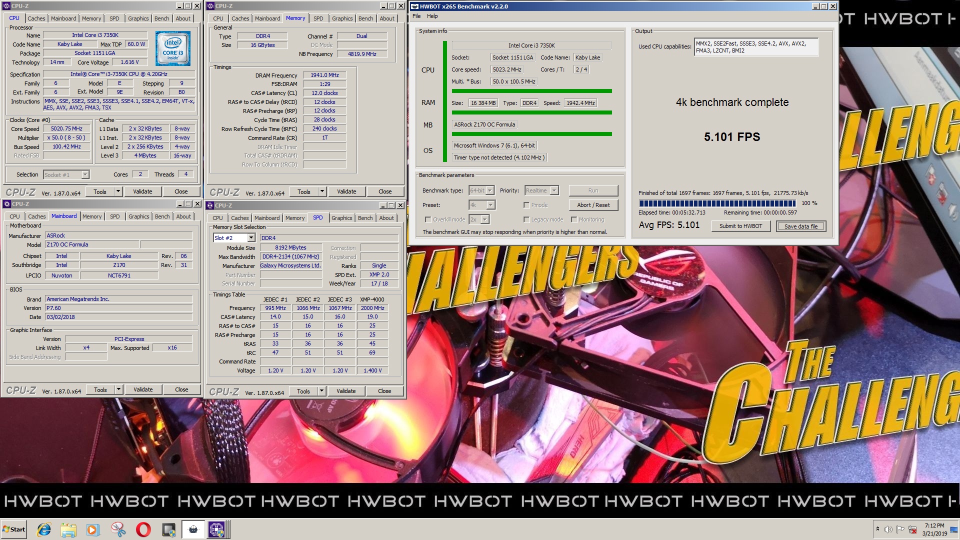Image resolution: width=960 pixels, height=540 pixels.
Task: Click the green CPU section indicator bar
Action: pos(531,91)
